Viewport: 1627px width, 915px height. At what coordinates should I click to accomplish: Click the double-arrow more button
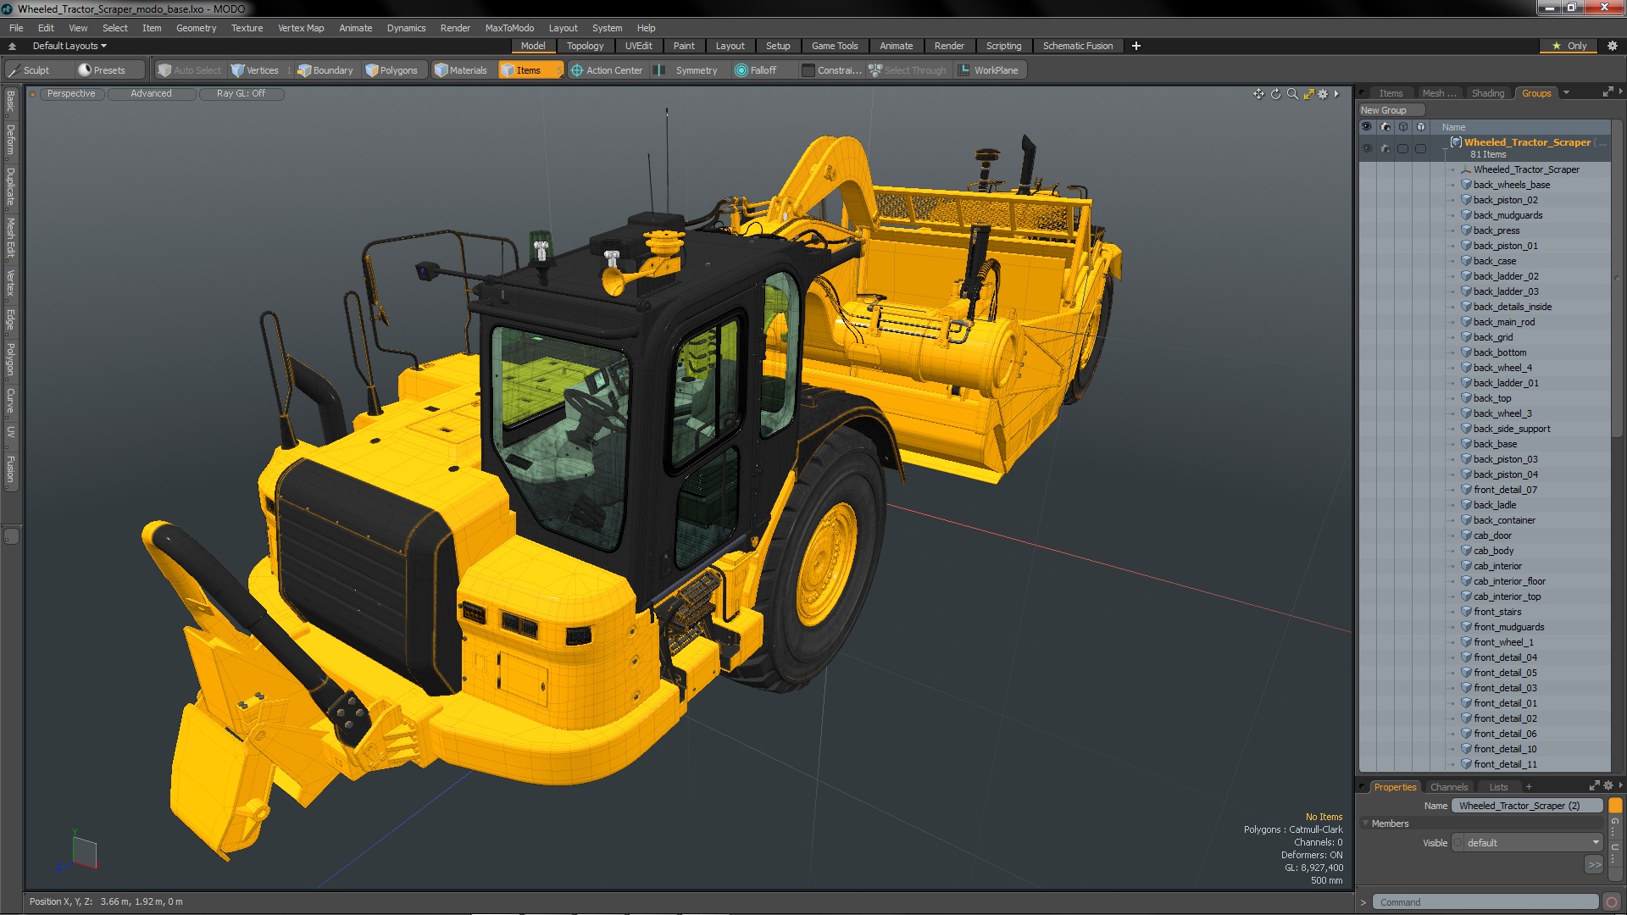click(1594, 864)
